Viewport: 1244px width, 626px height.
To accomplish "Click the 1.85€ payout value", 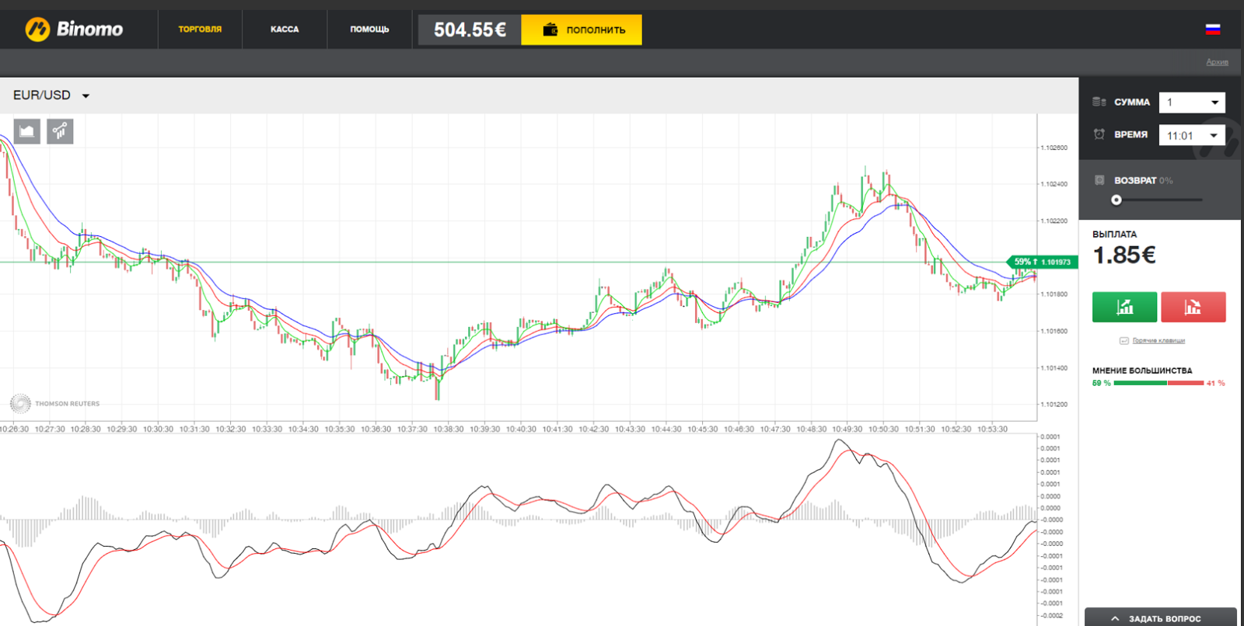I will pos(1124,256).
